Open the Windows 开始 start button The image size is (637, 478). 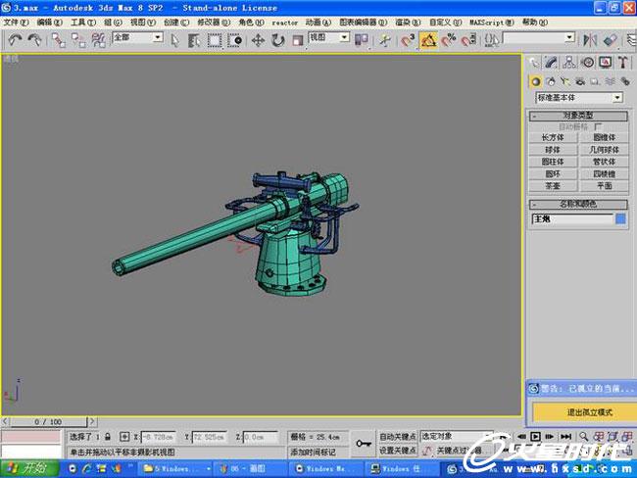click(29, 469)
